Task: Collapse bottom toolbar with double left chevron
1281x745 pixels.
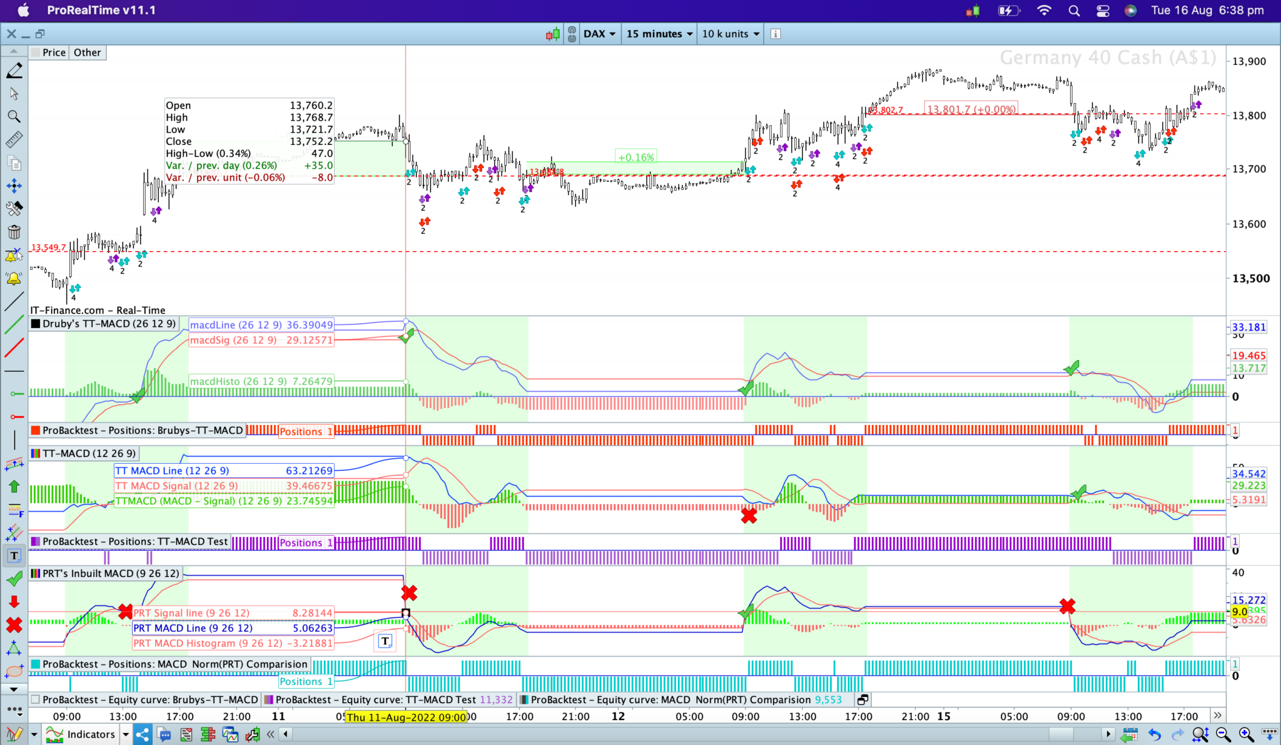Action: 270,734
